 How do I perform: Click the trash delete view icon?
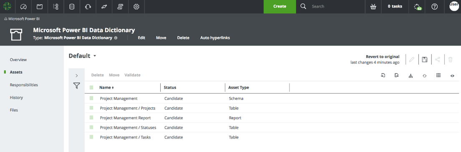451,60
